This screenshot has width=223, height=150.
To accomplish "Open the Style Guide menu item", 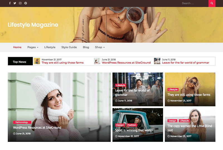I will point(69,47).
